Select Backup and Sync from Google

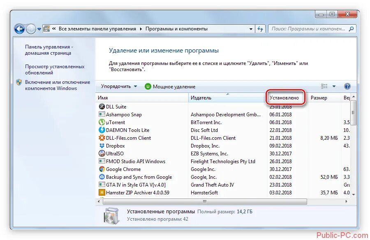tap(139, 177)
